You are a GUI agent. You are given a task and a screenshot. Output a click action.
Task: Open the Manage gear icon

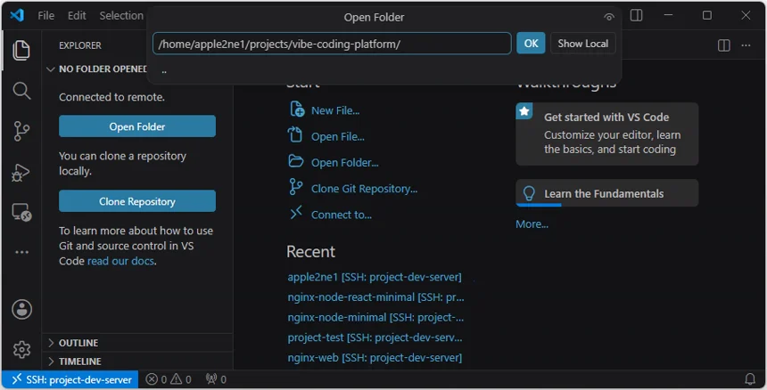coord(21,350)
